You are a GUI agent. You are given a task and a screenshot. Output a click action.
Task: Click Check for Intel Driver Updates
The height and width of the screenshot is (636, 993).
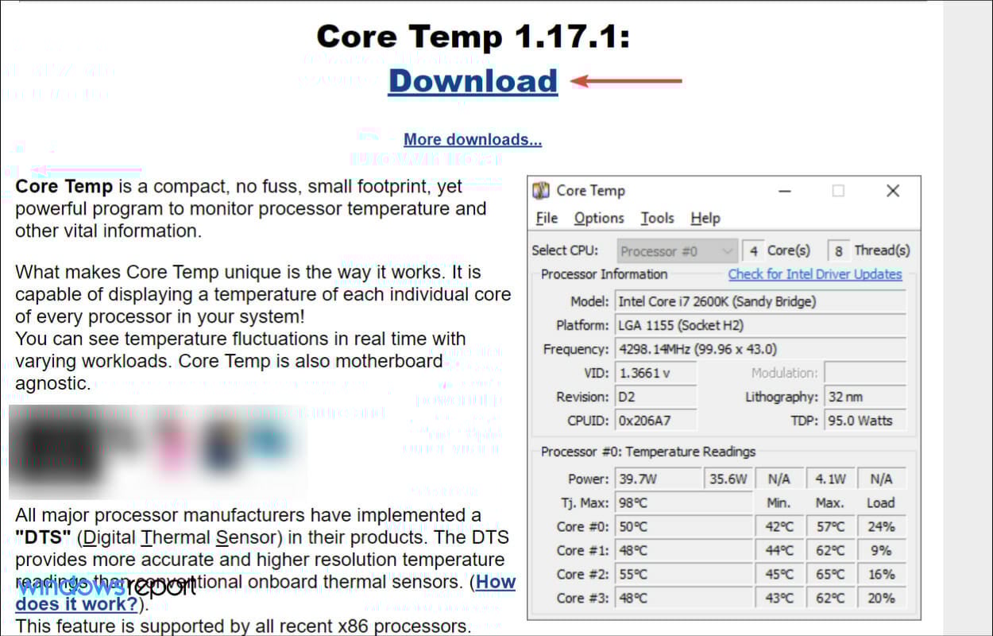[815, 273]
